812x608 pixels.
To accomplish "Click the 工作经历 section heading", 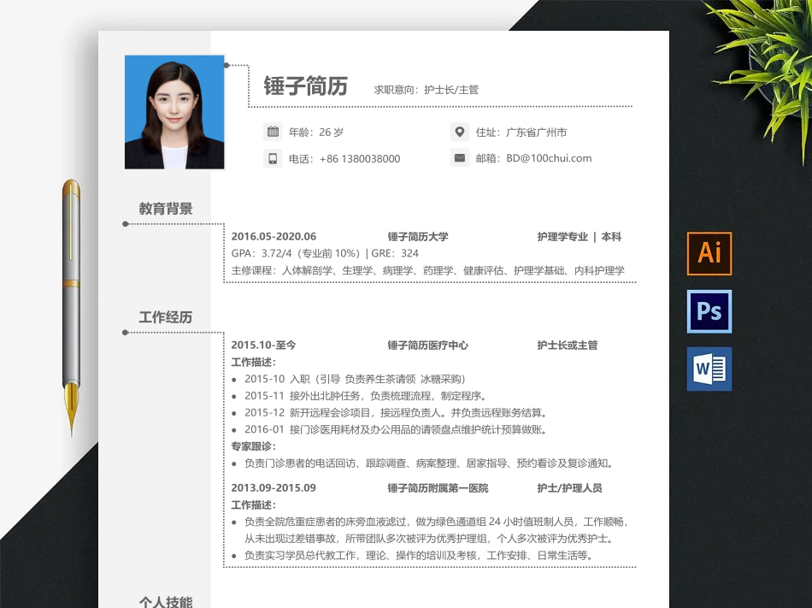I will [x=166, y=317].
